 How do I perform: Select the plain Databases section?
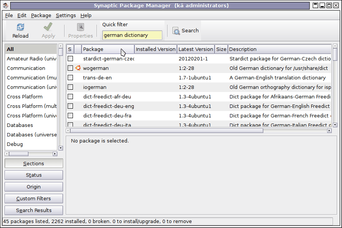coord(31,125)
